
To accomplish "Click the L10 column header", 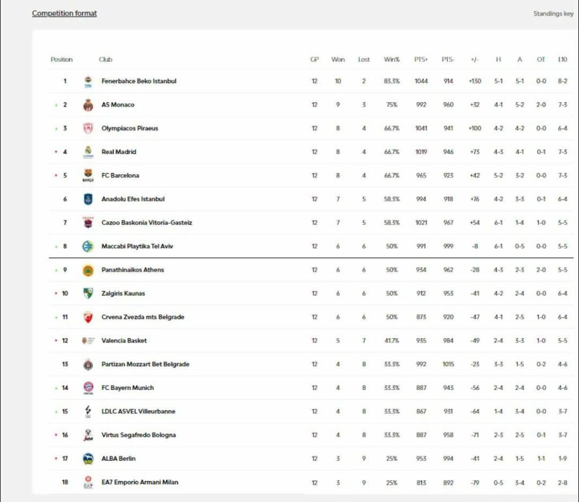I will [562, 59].
